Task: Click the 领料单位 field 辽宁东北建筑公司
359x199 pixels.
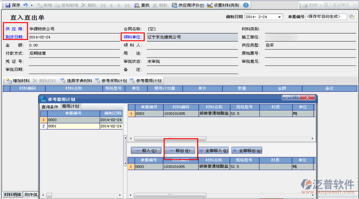Action: (x=192, y=37)
